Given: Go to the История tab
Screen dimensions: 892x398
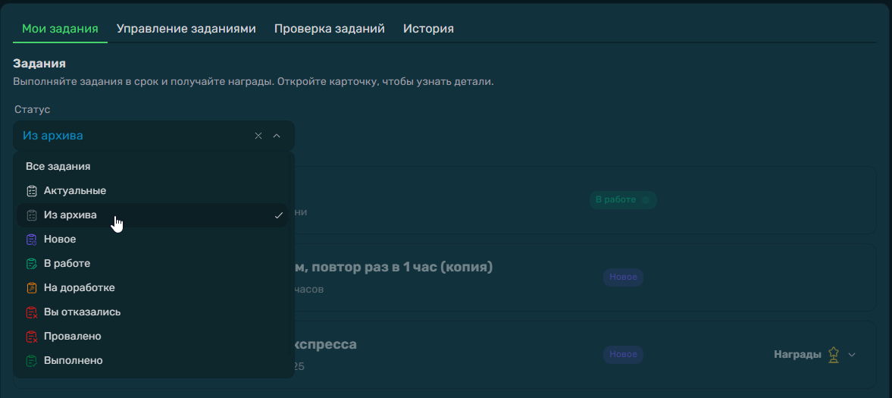Looking at the screenshot, I should click(428, 29).
